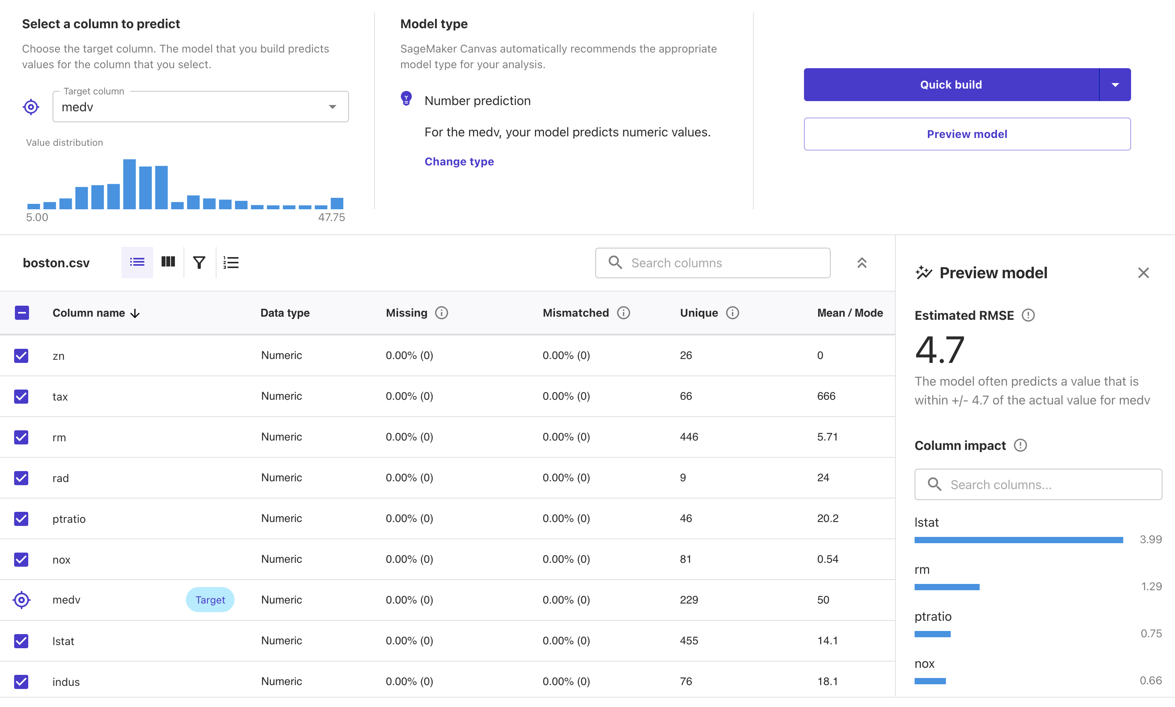This screenshot has height=707, width=1175.
Task: Click the nox impact bar
Action: (x=930, y=681)
